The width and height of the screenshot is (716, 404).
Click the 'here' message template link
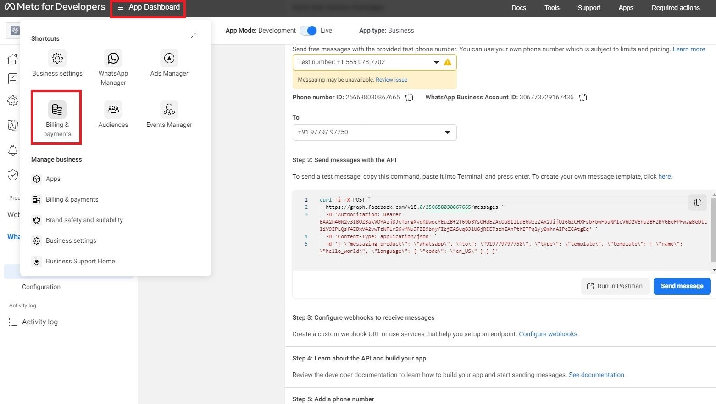click(x=665, y=176)
